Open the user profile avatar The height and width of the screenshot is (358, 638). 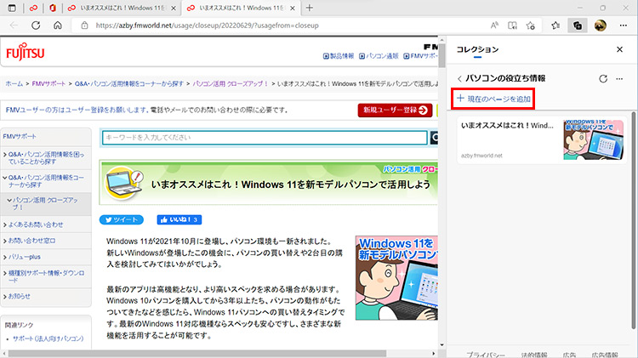(x=600, y=26)
